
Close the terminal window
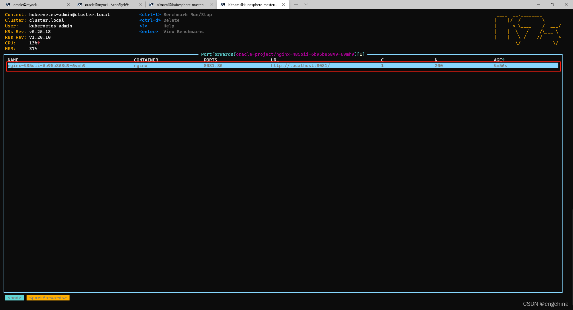[x=566, y=4]
